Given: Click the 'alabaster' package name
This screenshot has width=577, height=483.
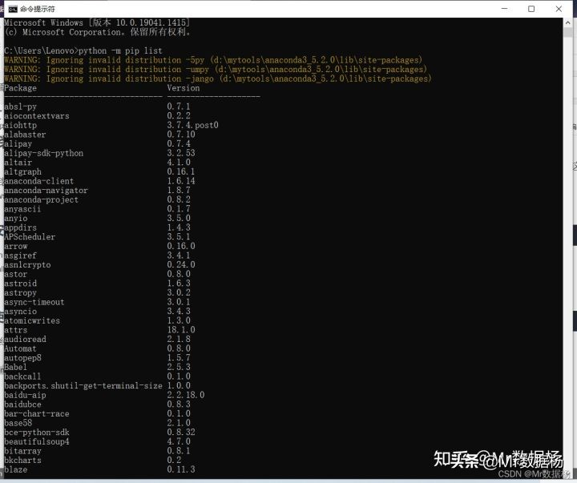Looking at the screenshot, I should tap(25, 135).
